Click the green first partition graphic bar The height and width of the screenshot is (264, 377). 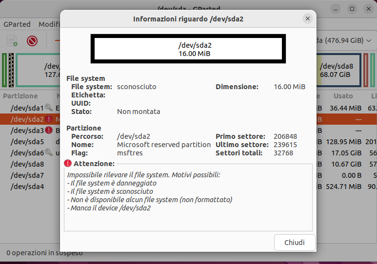click(4, 70)
